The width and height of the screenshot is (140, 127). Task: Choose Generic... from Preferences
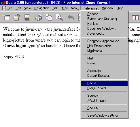(104, 14)
